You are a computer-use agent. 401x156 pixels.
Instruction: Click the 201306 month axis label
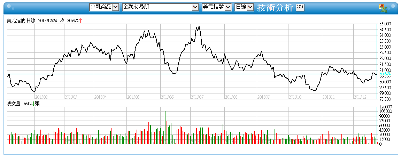(167, 97)
